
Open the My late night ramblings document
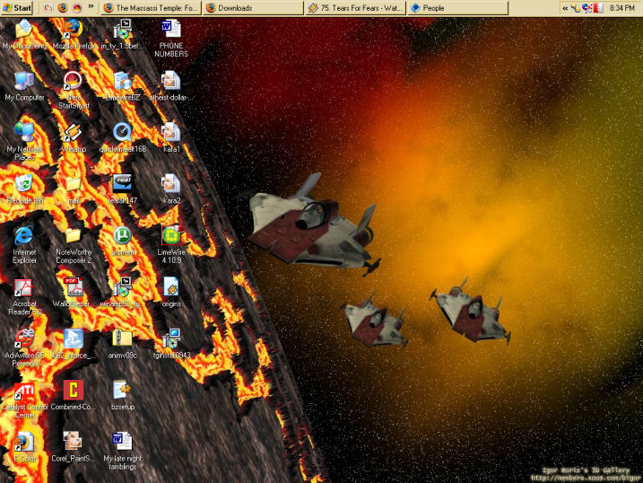coord(123,451)
